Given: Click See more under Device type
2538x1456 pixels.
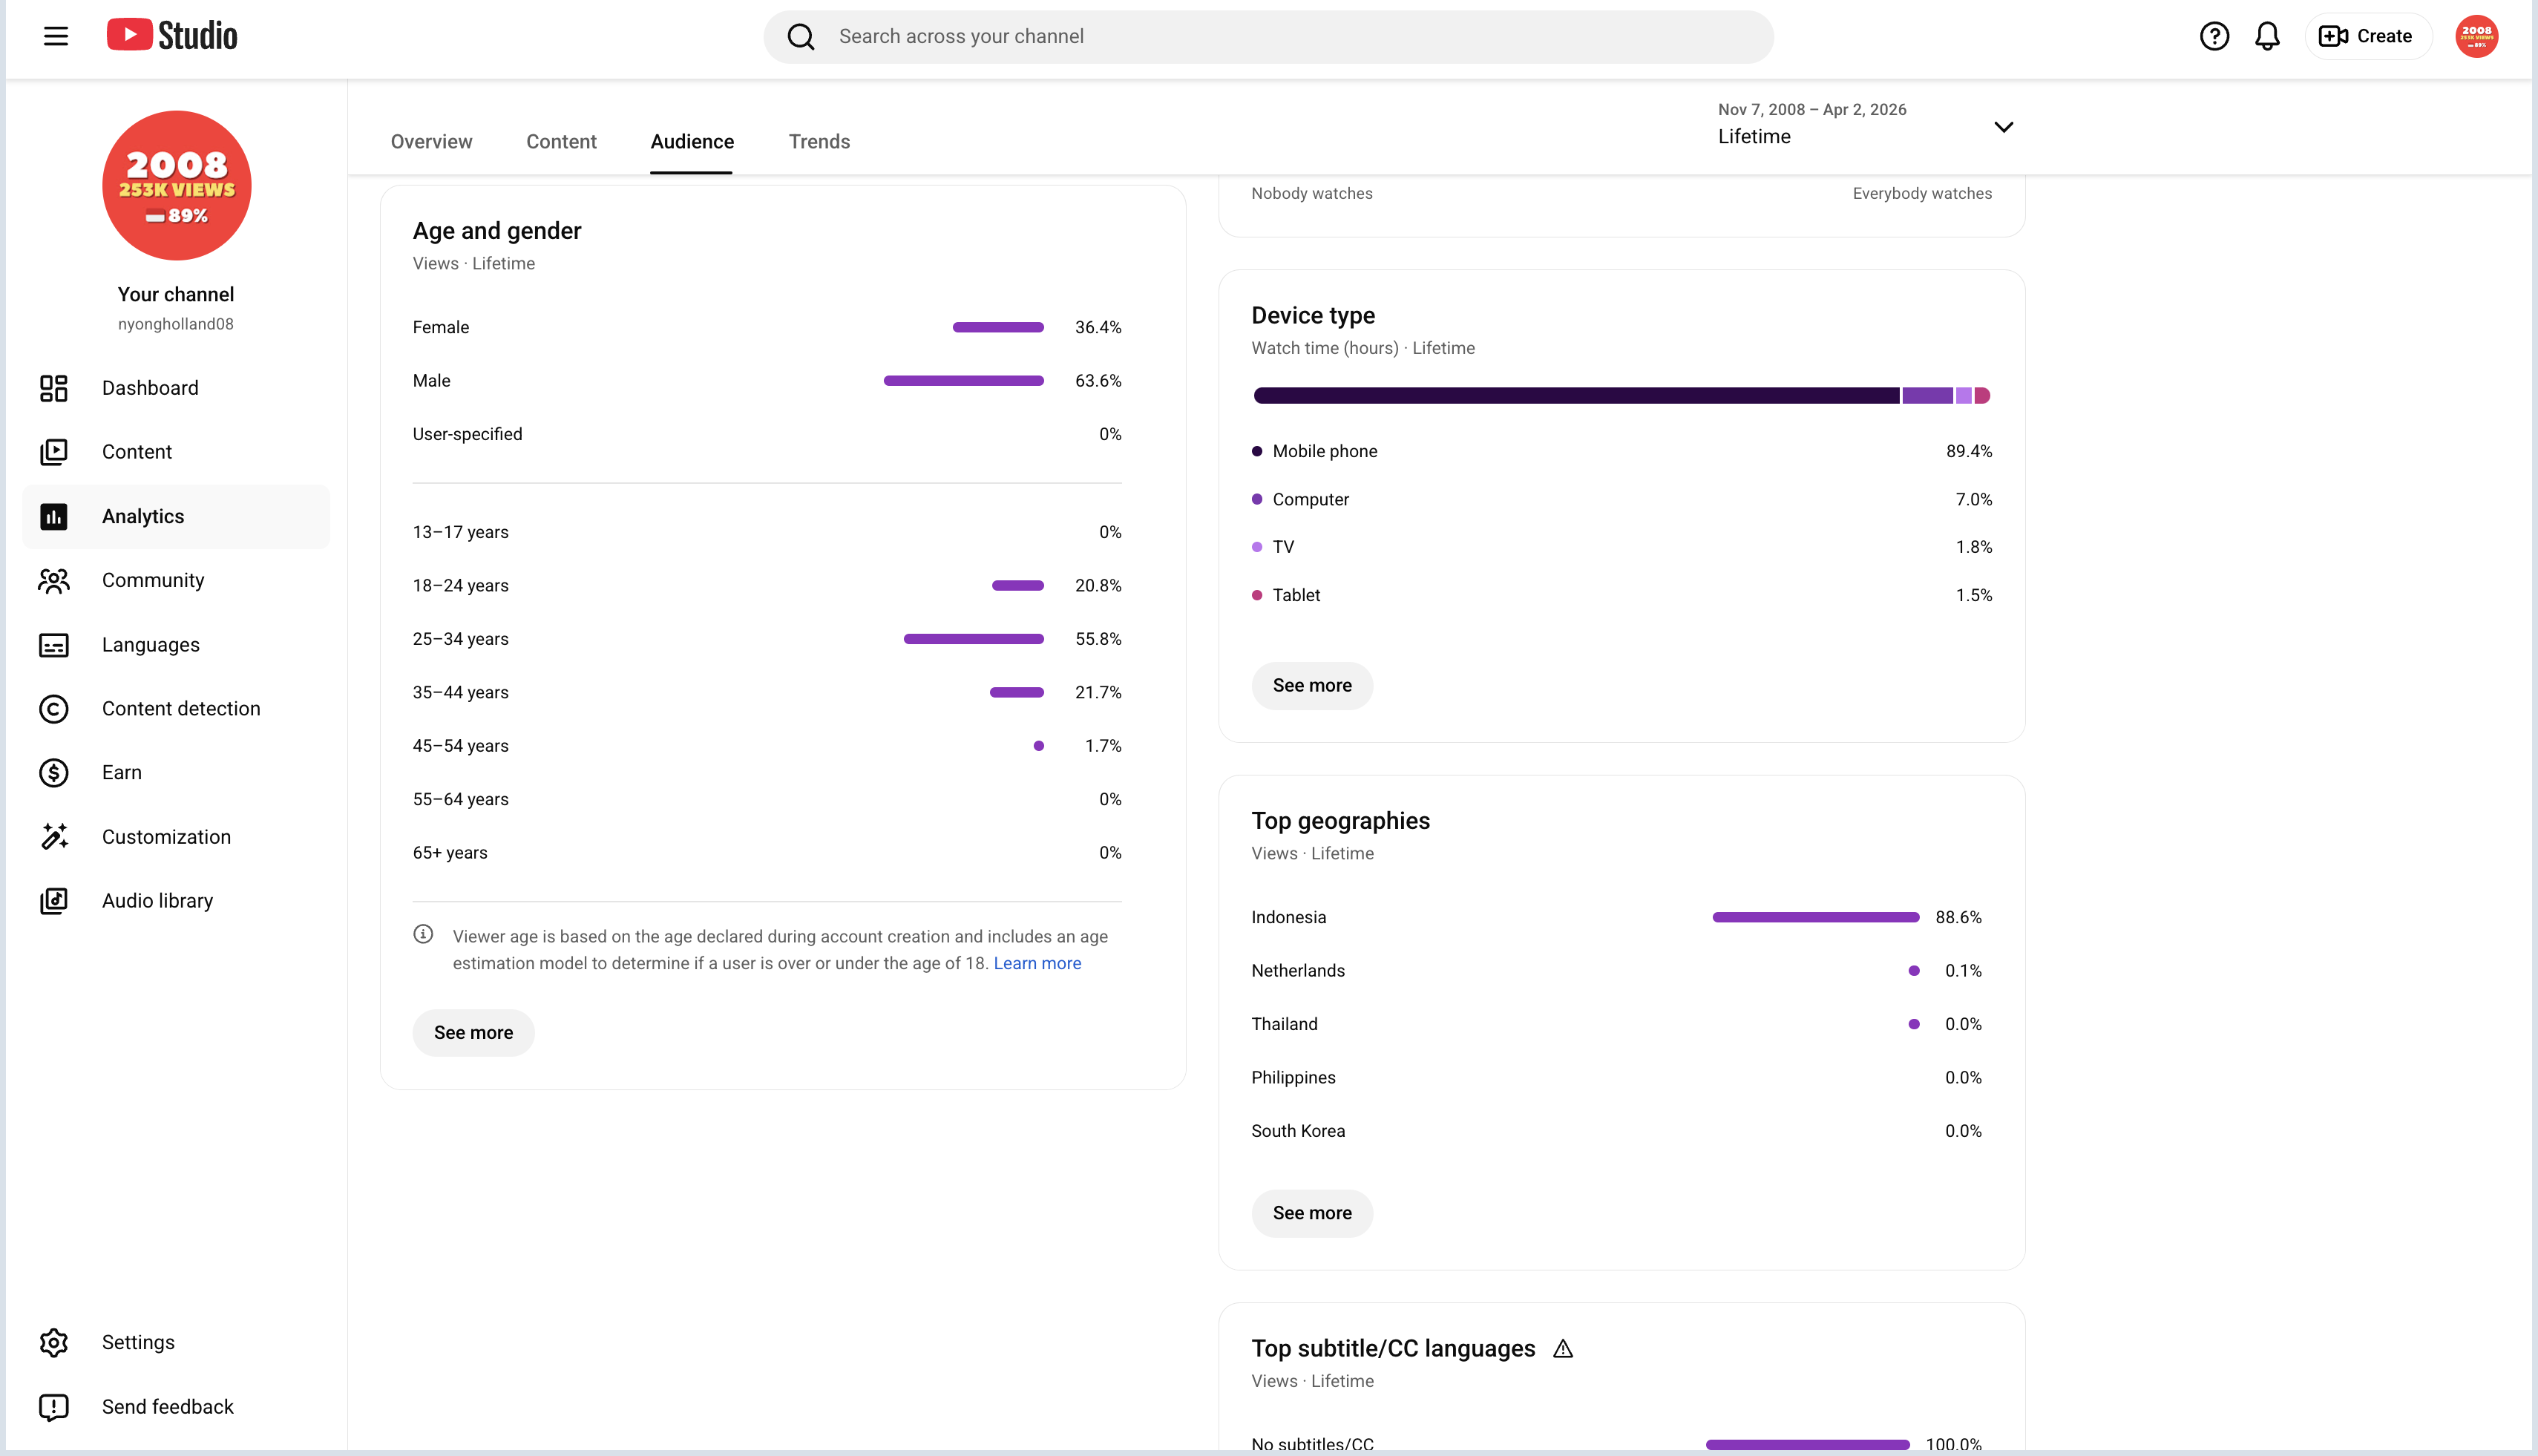Looking at the screenshot, I should 1312,686.
